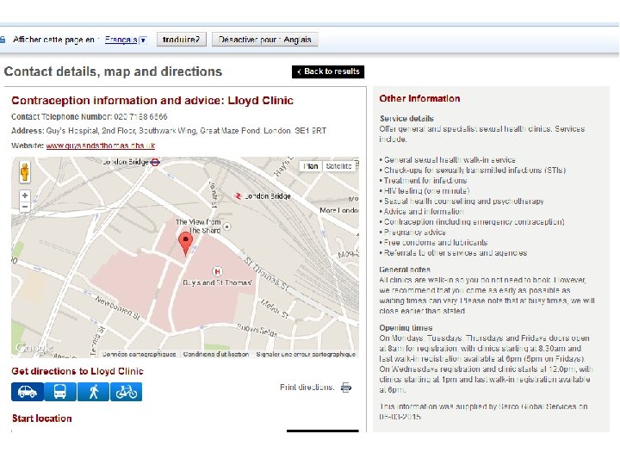The height and width of the screenshot is (465, 620).
Task: Click the Service details subheading
Action: click(406, 118)
